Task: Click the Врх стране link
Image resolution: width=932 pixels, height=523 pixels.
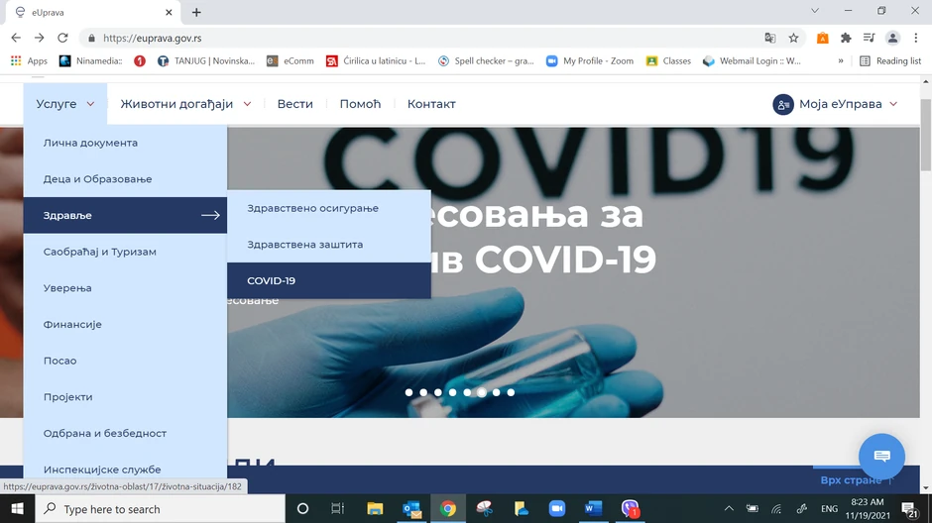Action: (857, 479)
